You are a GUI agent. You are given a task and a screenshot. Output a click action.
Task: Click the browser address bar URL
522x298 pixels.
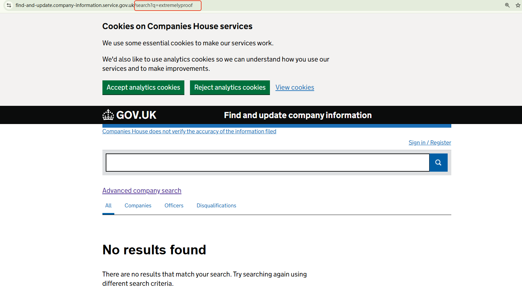(x=104, y=5)
